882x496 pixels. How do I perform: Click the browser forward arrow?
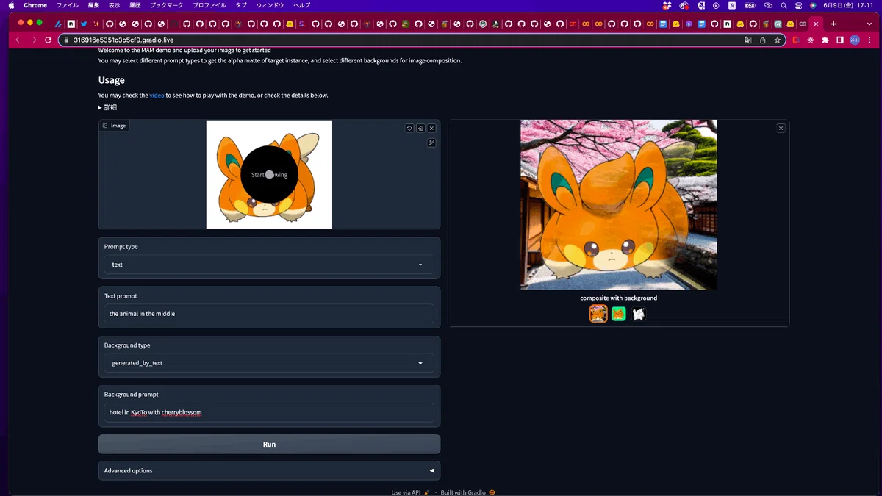tap(34, 40)
